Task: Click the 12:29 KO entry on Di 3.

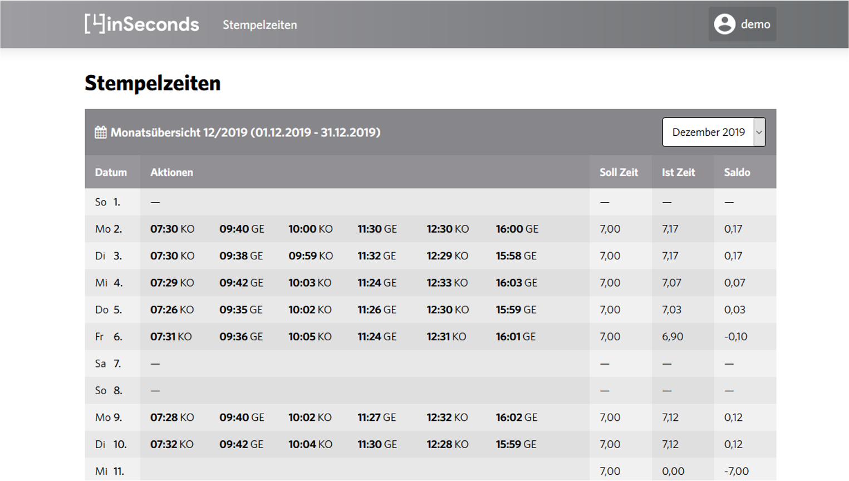Action: pos(448,256)
